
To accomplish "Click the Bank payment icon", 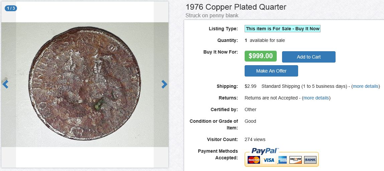I will tap(310, 160).
